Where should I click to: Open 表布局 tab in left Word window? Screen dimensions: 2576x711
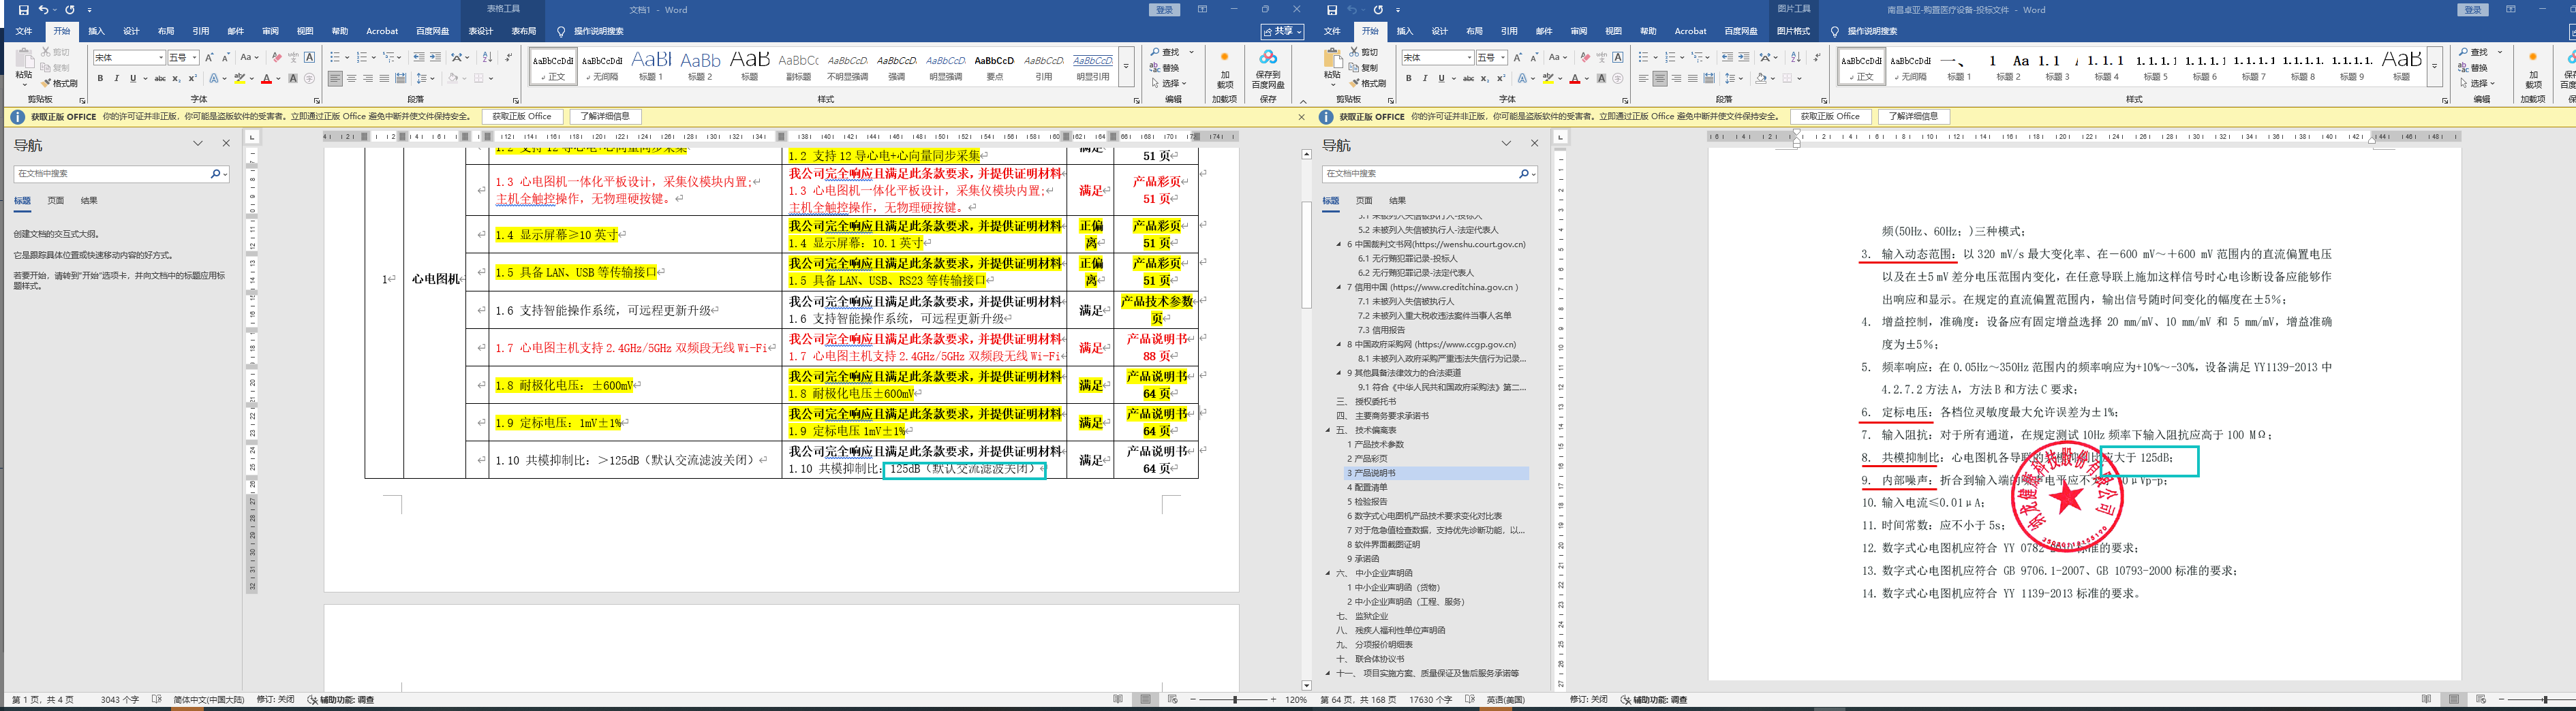tap(524, 31)
